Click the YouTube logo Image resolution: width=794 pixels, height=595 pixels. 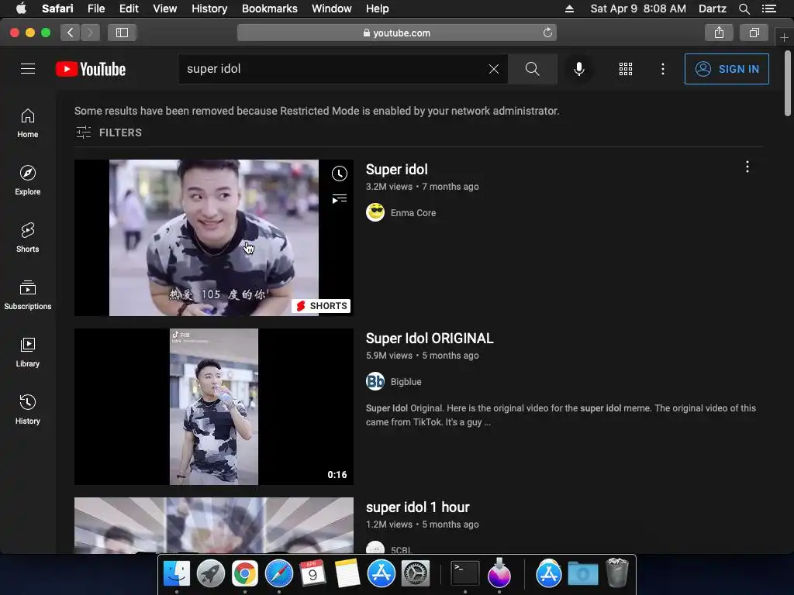tap(91, 69)
